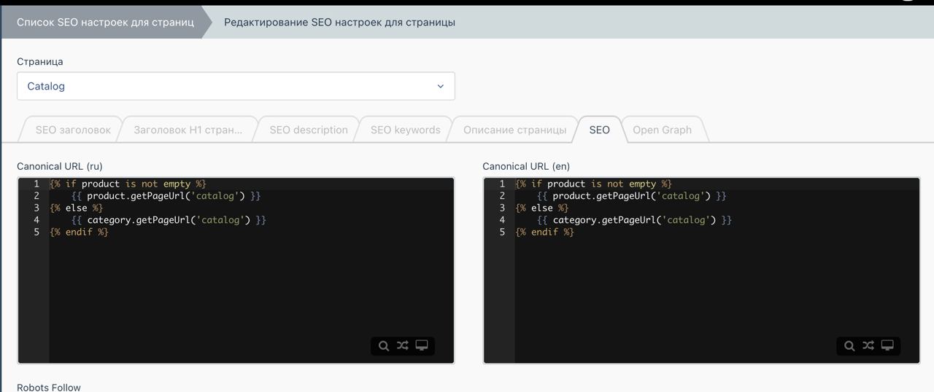
Task: Toggle shuffle icon in Canonical URL (en) editor
Action: coord(868,345)
